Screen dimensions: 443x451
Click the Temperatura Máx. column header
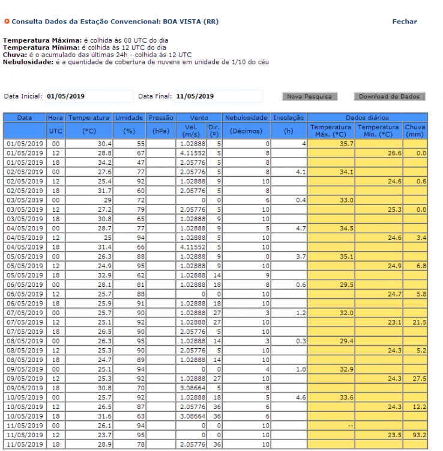click(331, 130)
